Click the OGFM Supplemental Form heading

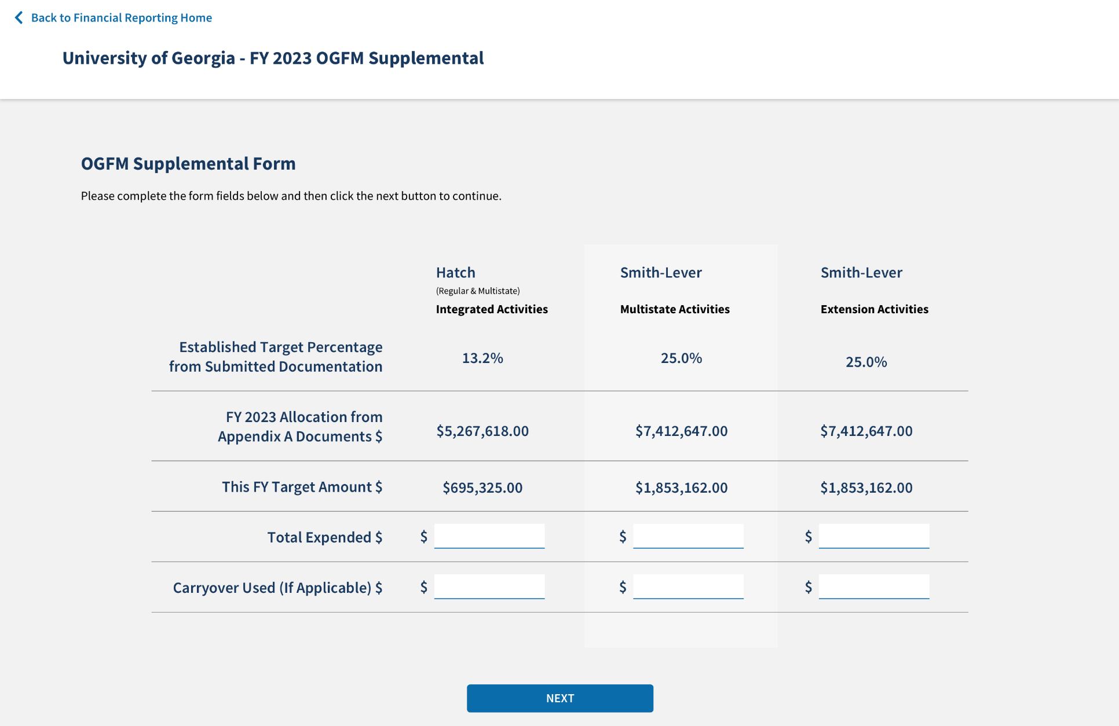[x=188, y=164]
